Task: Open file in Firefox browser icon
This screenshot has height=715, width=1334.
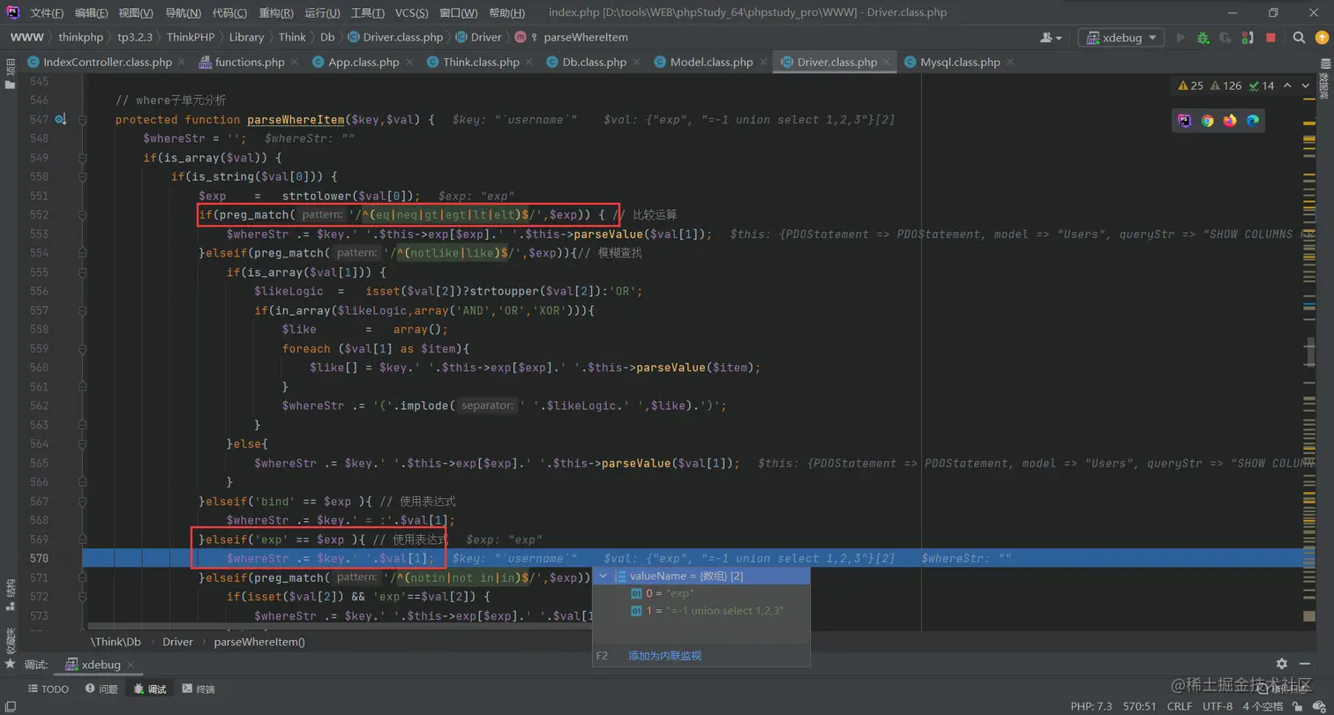Action: [1230, 121]
